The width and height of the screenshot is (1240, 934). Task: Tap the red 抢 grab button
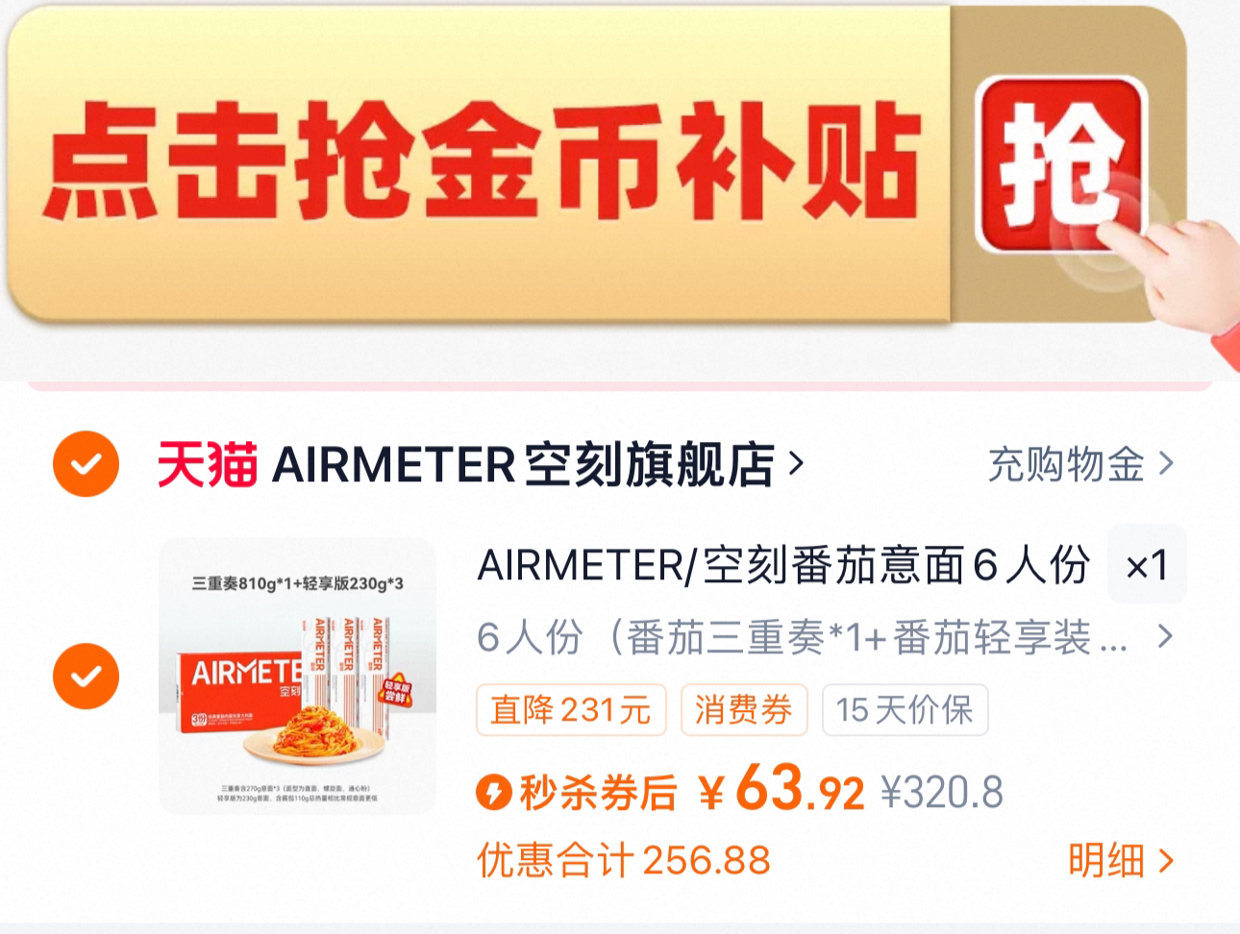[1061, 165]
